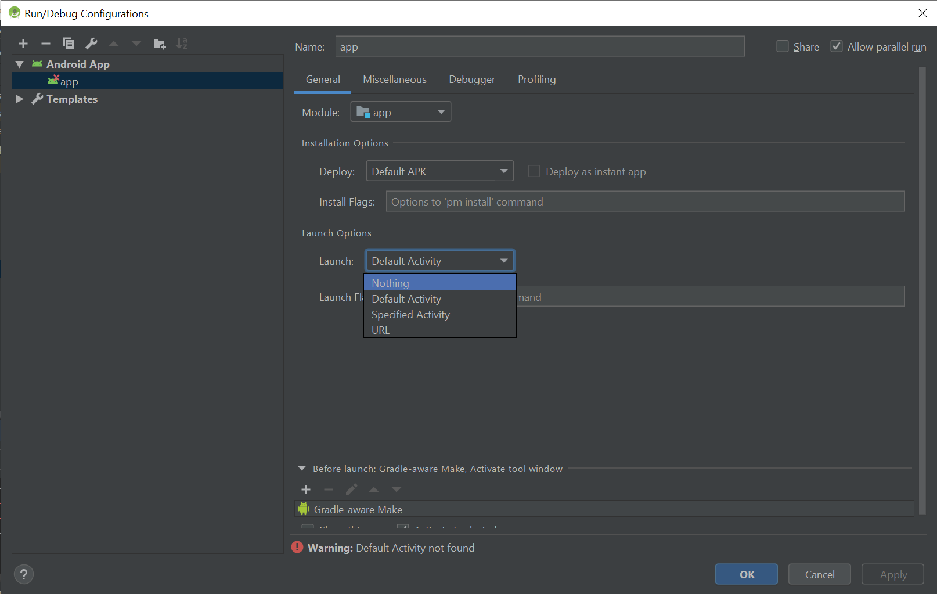Remove the selected configuration
Screen dimensions: 937x594
click(x=45, y=43)
